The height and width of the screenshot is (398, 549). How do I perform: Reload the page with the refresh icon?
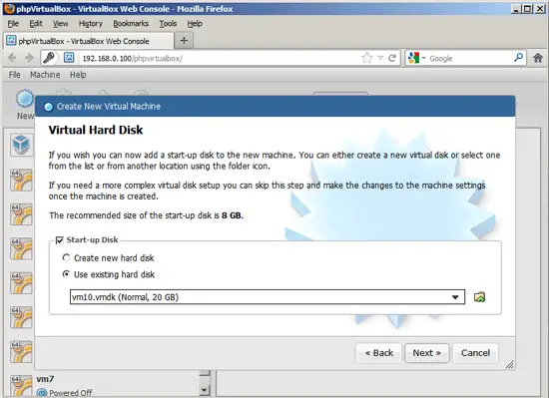point(392,58)
